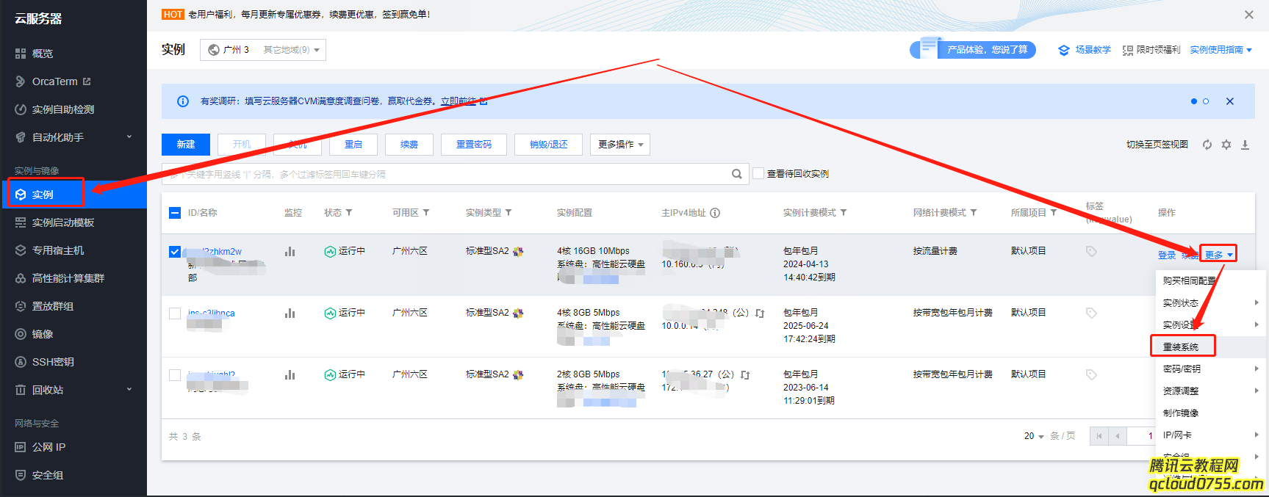Open the 所属项目 column filter
1269x497 pixels.
(x=1054, y=213)
